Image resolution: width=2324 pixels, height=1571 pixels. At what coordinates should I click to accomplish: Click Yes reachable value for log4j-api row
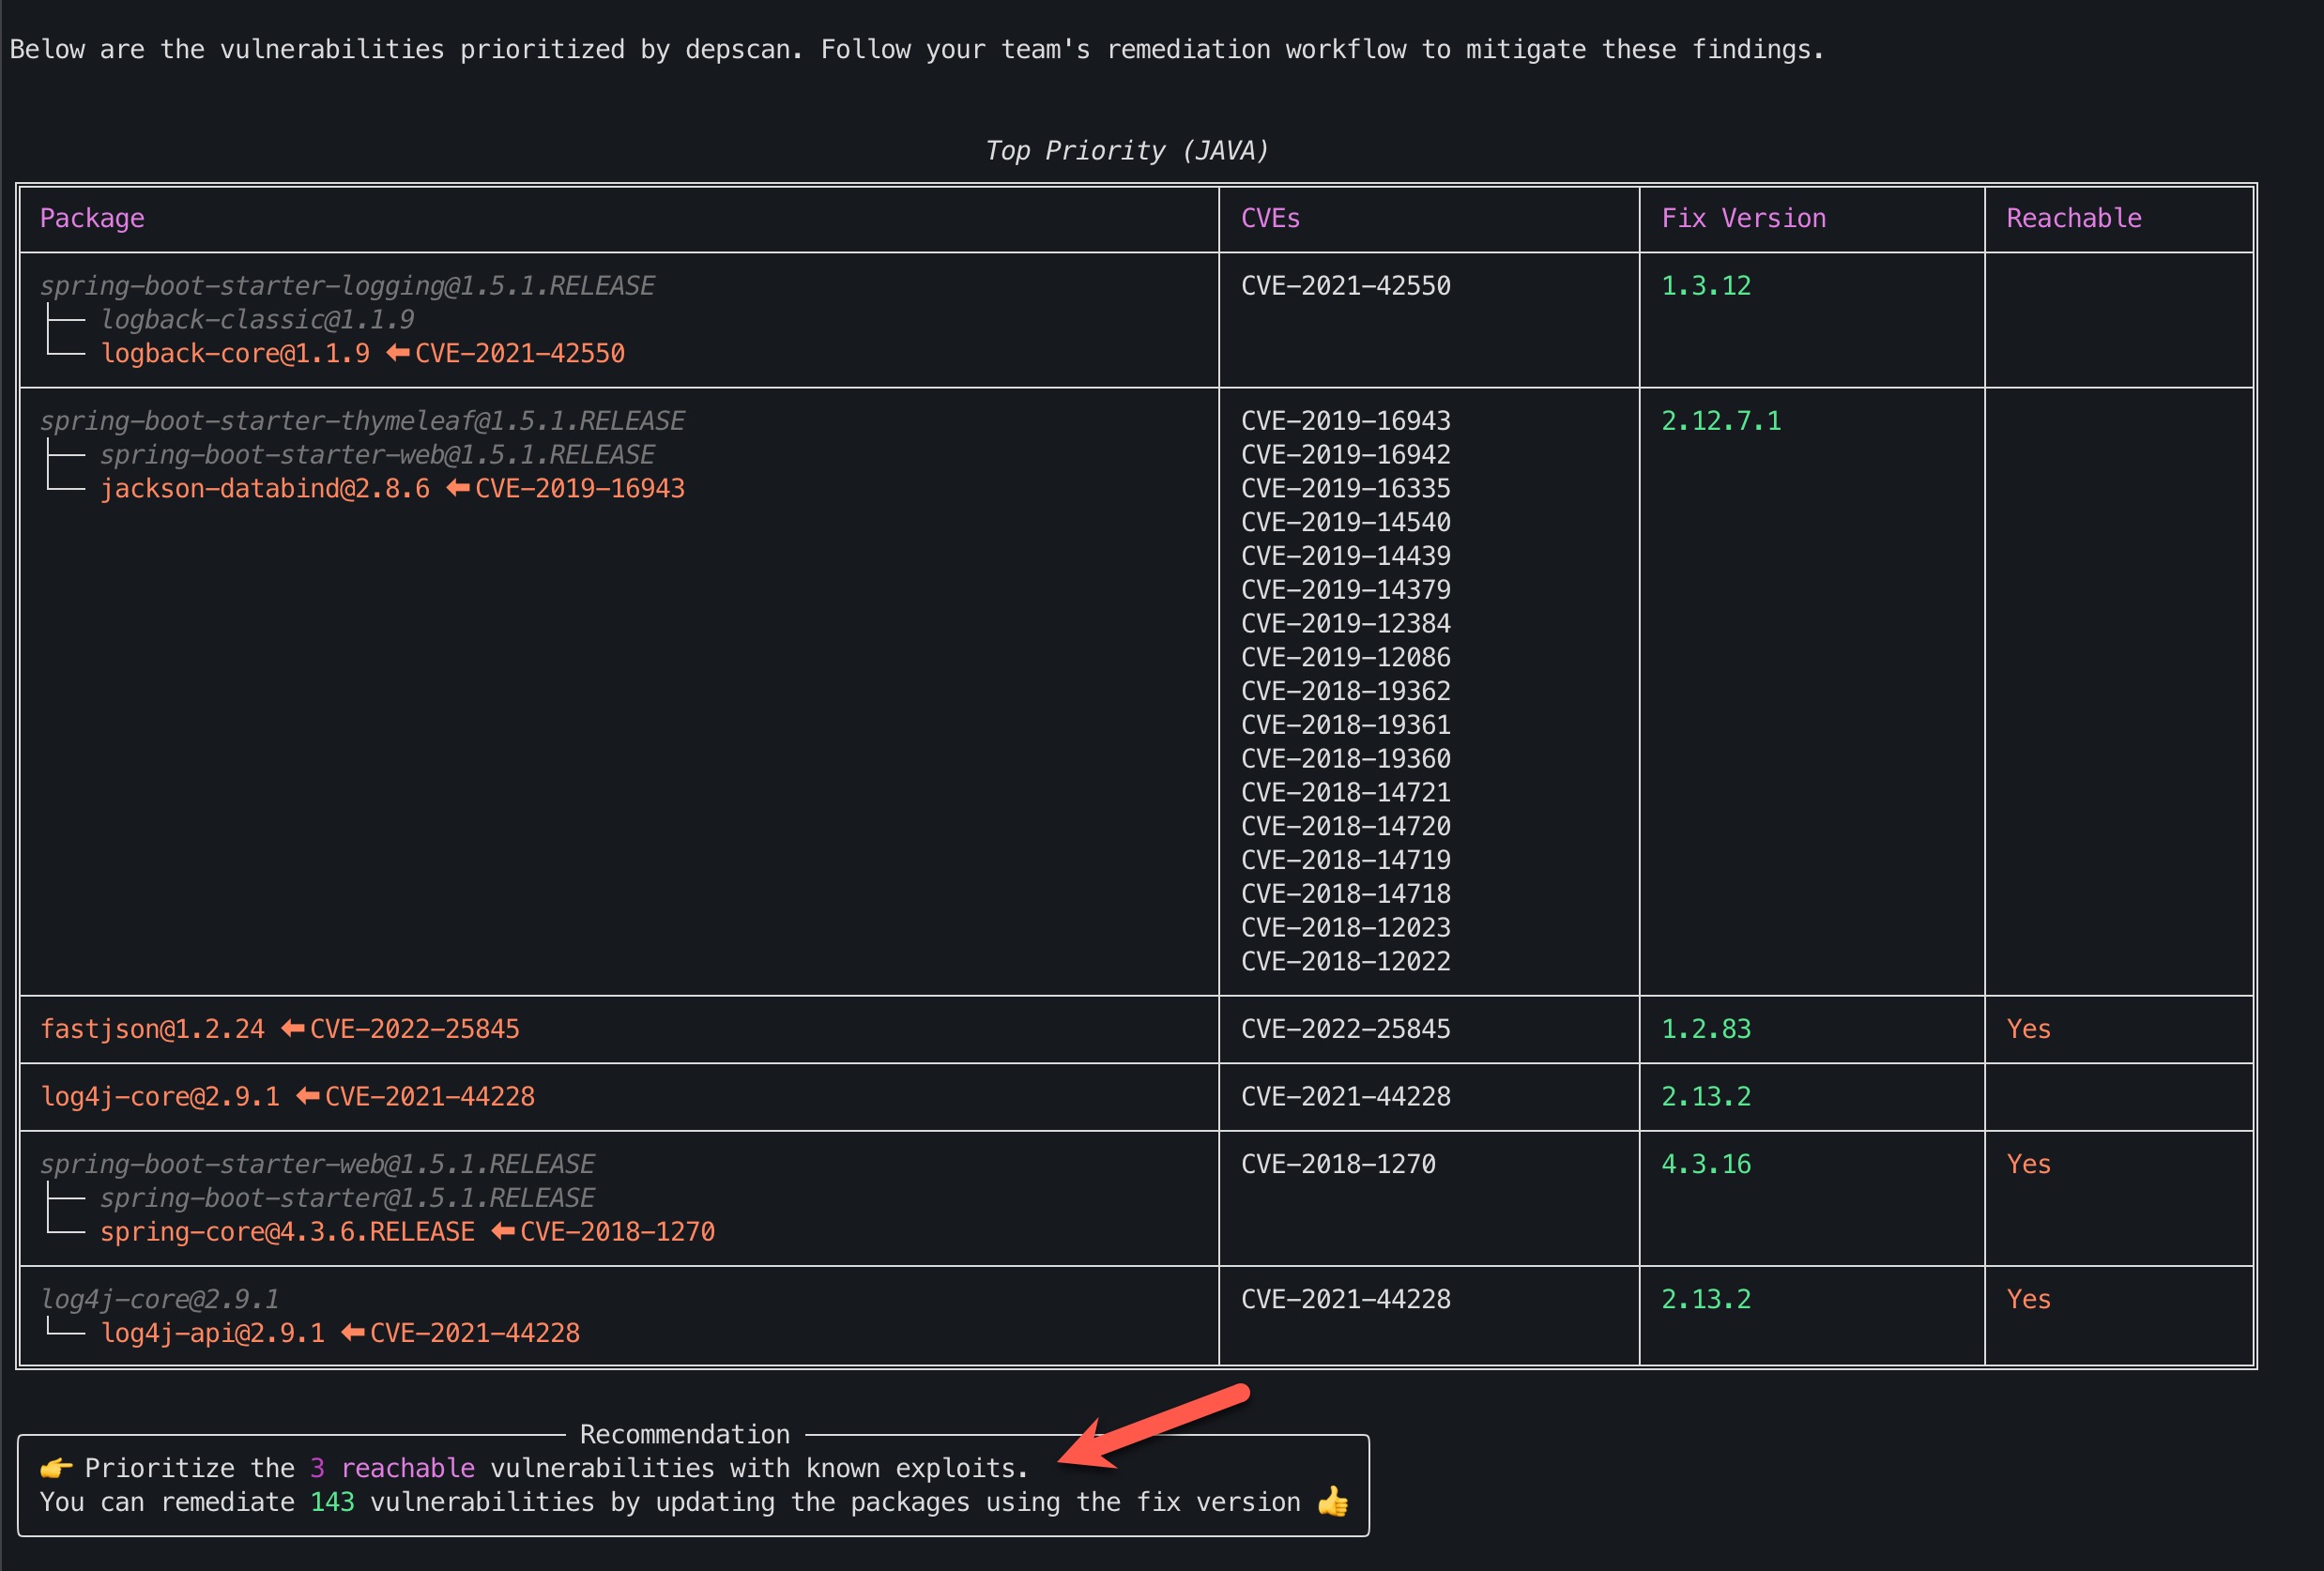click(2029, 1300)
